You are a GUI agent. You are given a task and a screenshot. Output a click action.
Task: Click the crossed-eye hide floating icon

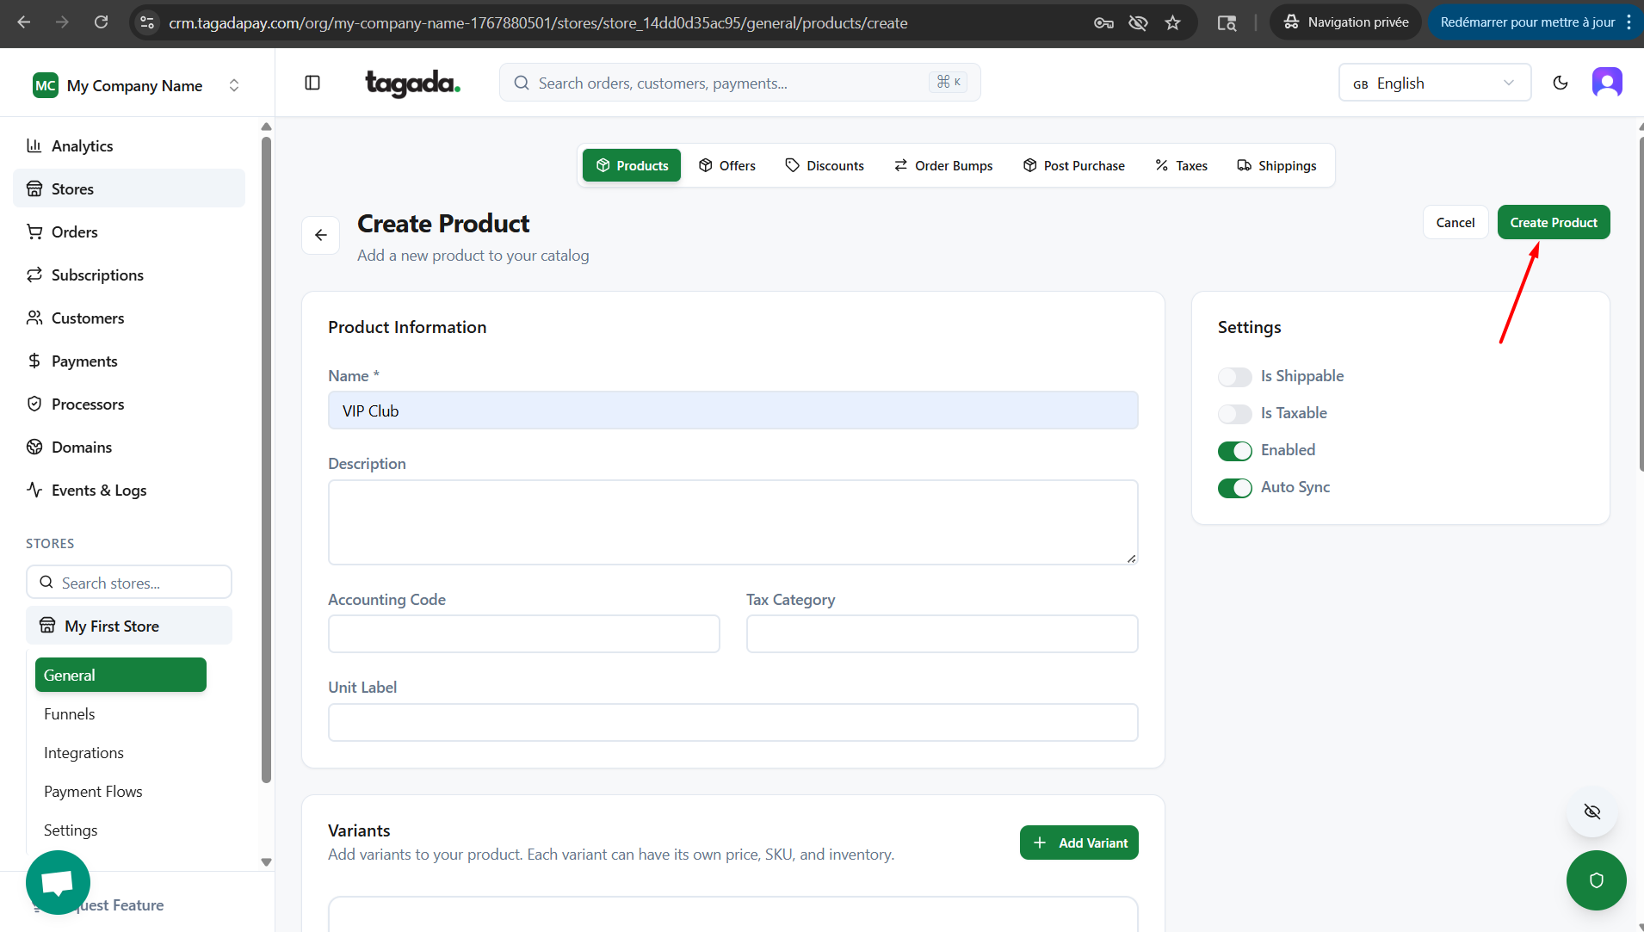[1591, 812]
